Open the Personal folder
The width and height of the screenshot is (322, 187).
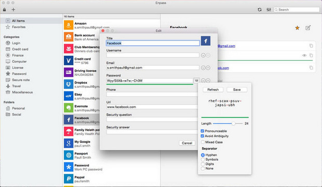pos(18,108)
